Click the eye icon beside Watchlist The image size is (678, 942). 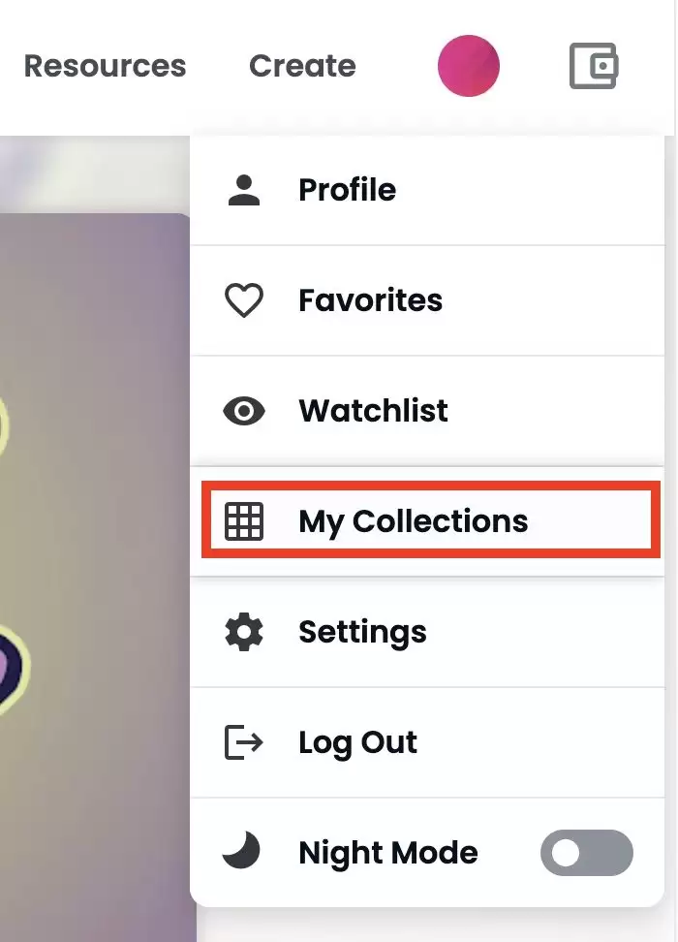244,411
